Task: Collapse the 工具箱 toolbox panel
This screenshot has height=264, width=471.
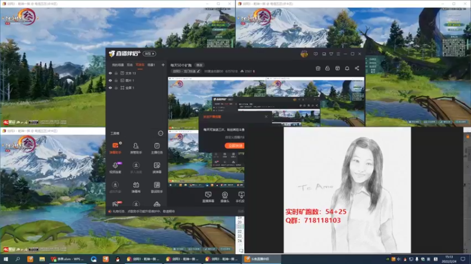Action: coord(160,133)
